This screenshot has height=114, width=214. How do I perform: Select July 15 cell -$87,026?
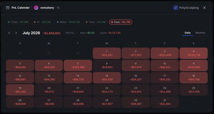coord(107,78)
